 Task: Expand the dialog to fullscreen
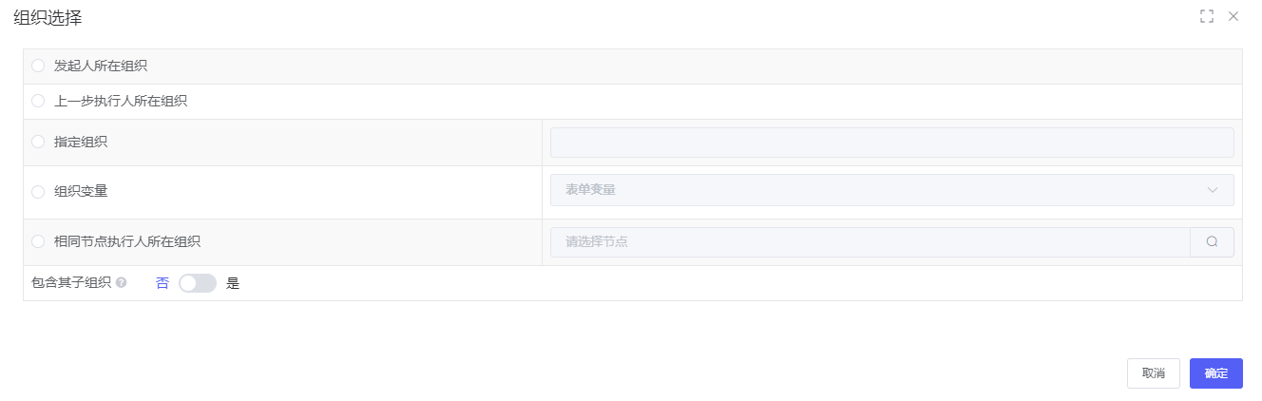coord(1207,16)
